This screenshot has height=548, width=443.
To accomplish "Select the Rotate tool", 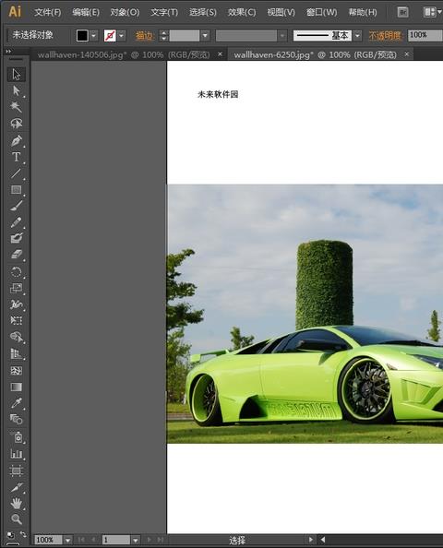I will coord(16,272).
